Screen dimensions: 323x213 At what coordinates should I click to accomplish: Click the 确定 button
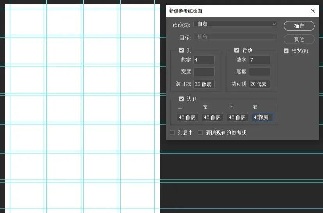(299, 26)
